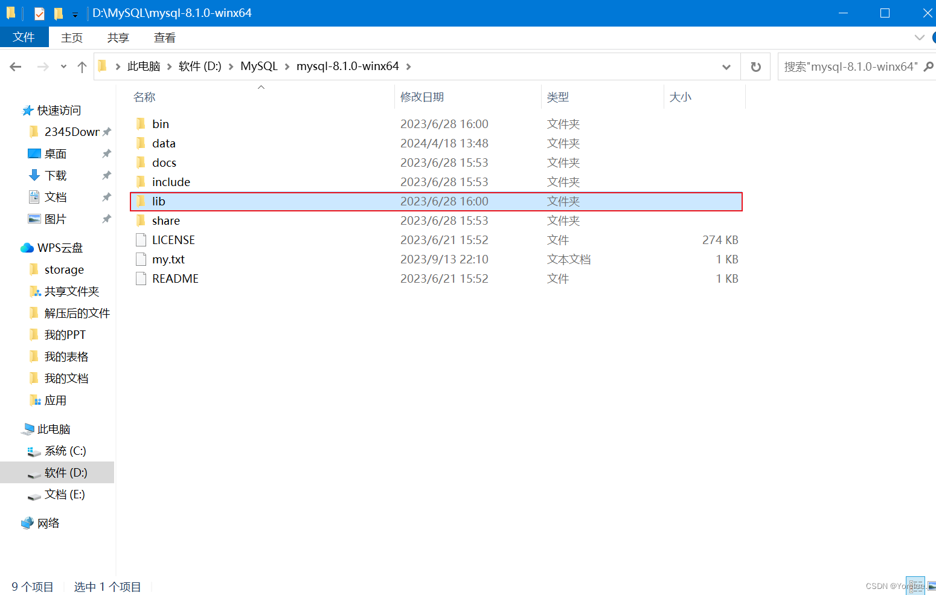Image resolution: width=936 pixels, height=595 pixels.
Task: Open the docs folder
Action: 164,162
